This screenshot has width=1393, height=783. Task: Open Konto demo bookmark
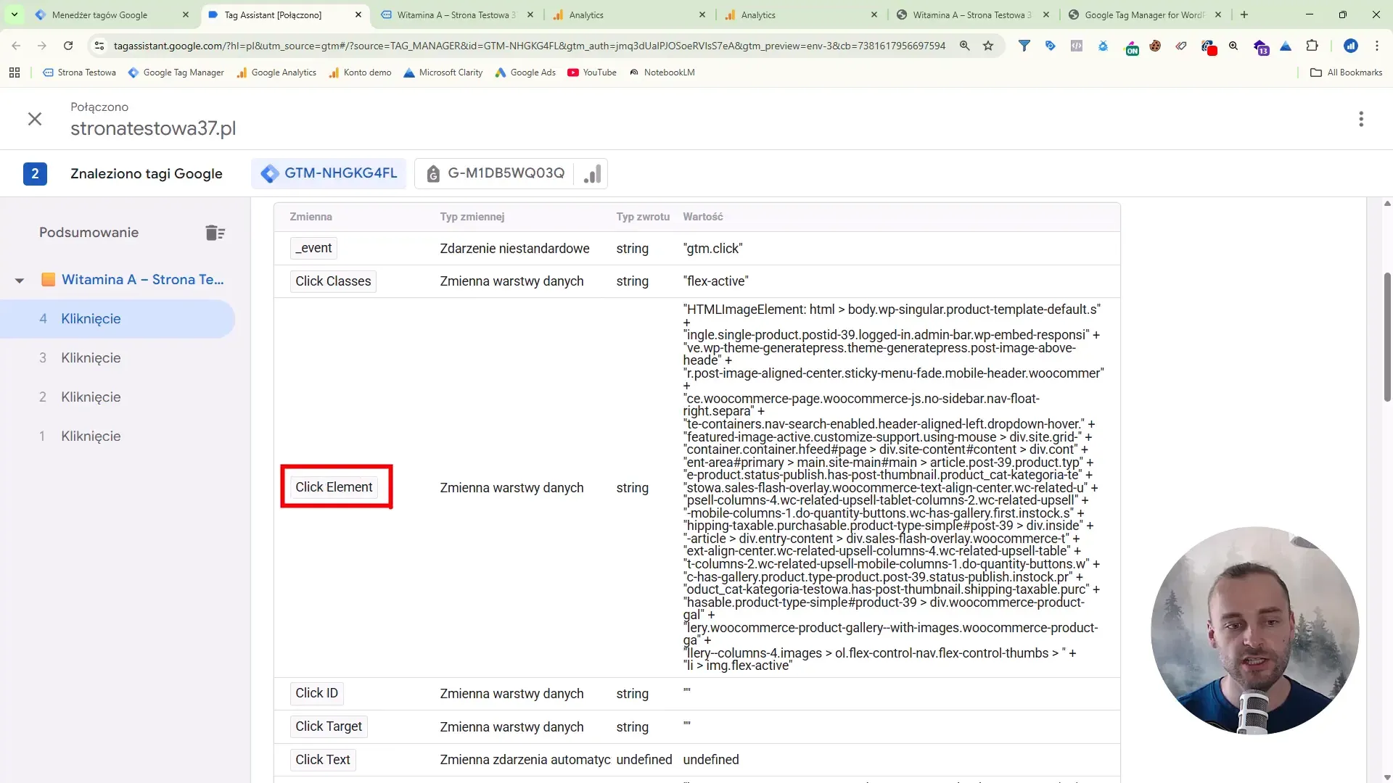click(361, 72)
